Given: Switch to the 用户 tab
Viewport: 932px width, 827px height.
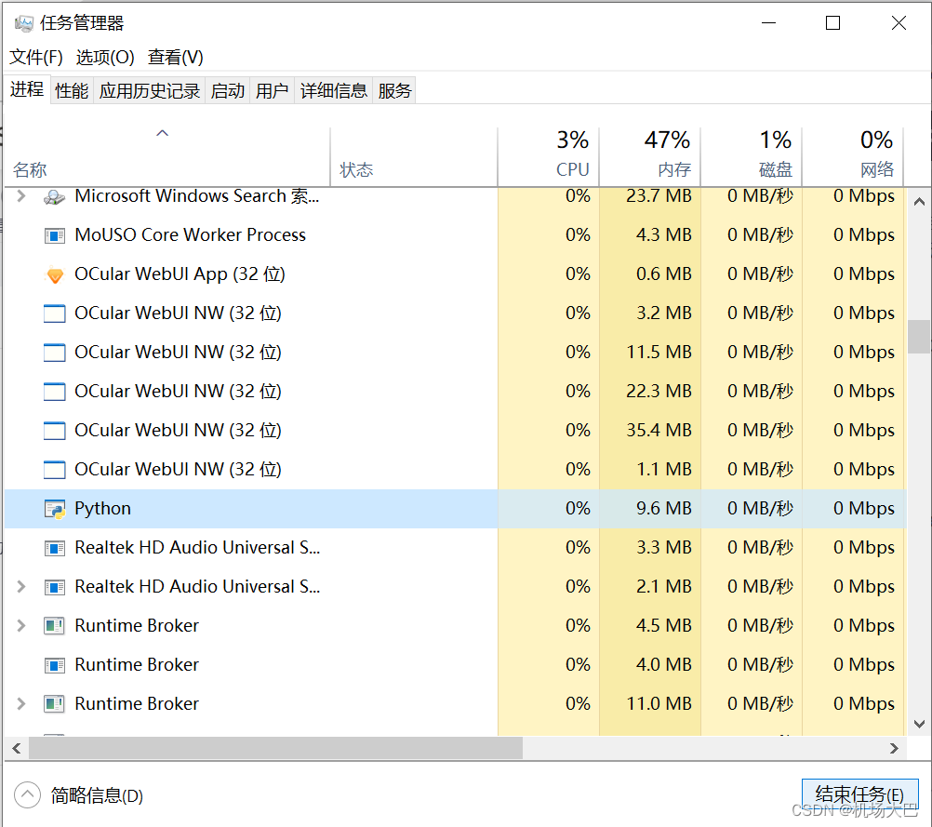Looking at the screenshot, I should 273,91.
